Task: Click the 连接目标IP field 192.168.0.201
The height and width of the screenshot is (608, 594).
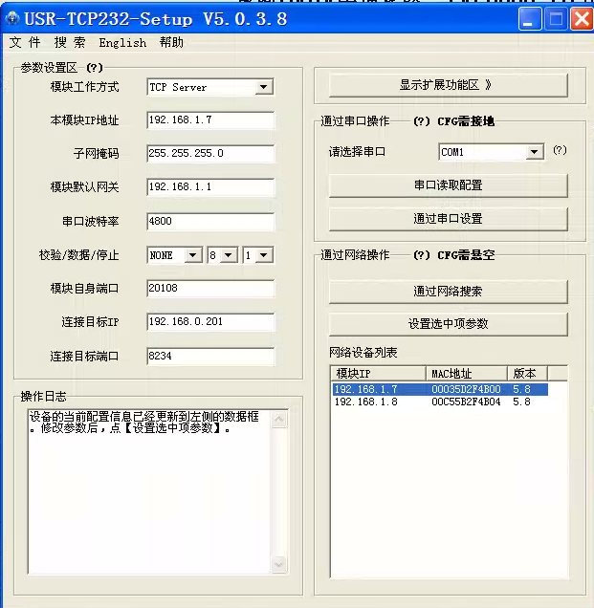Action: (x=210, y=322)
